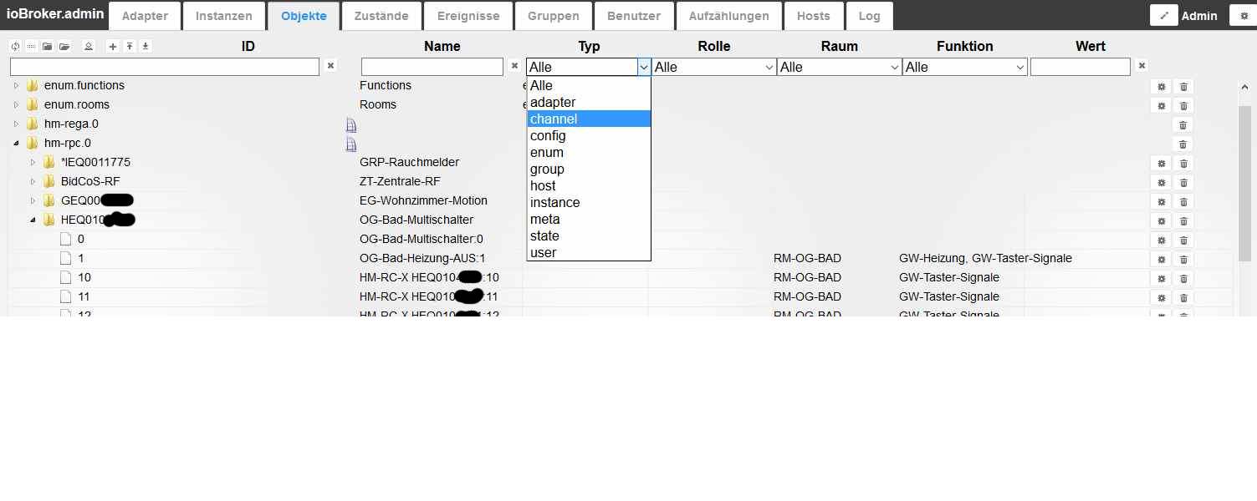Add new object with plus icon
The image size is (1257, 501).
tap(113, 47)
